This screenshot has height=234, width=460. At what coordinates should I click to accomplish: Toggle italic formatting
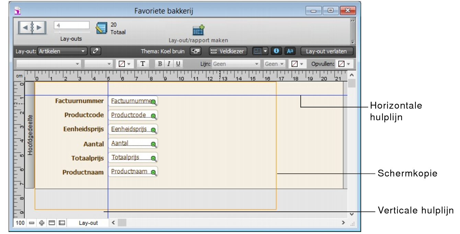(x=169, y=64)
